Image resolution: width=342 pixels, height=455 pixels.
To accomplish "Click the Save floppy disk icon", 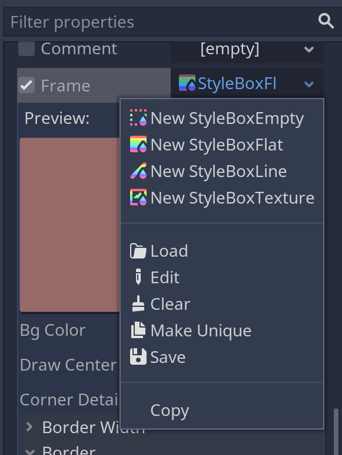I will click(x=138, y=356).
